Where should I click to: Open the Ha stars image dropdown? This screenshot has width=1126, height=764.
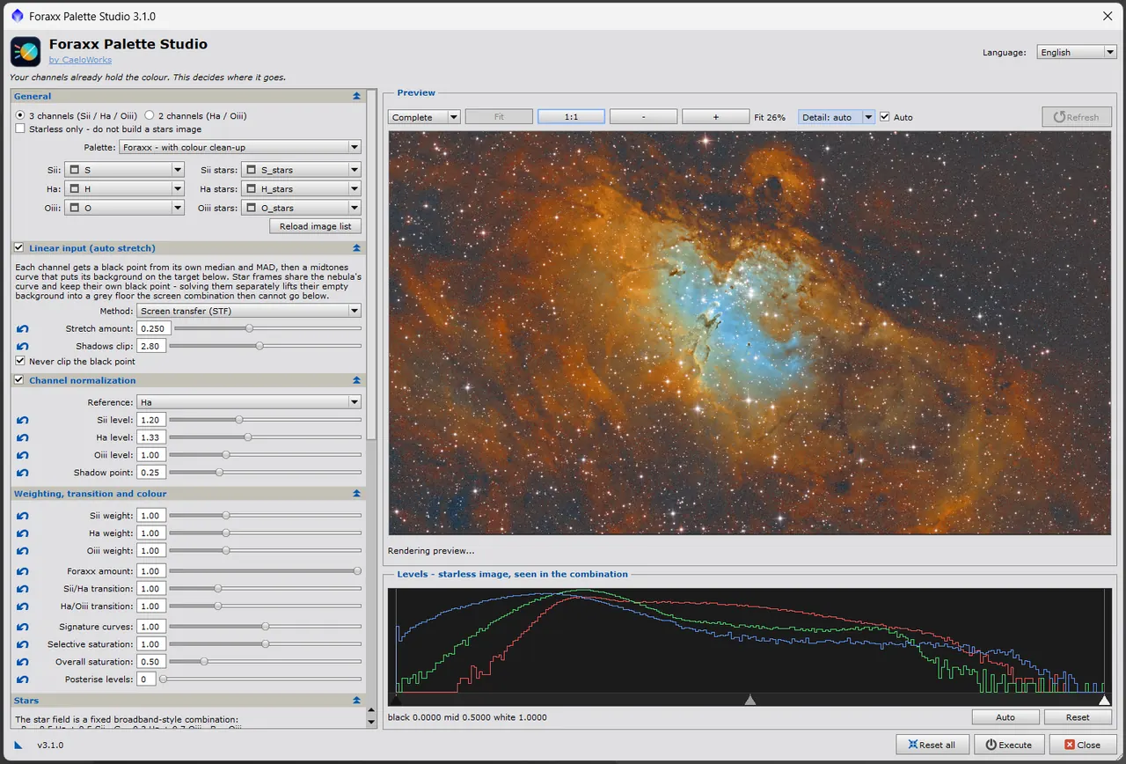(x=302, y=189)
